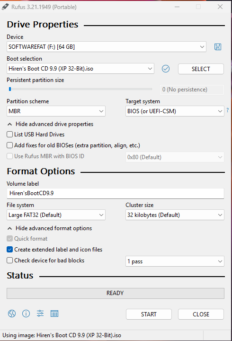Click the persistent partition size slider handle
The width and height of the screenshot is (232, 341).
click(10, 89)
